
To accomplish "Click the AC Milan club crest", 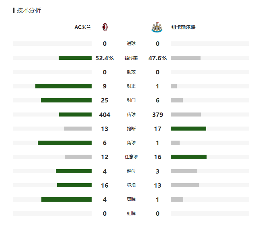I will point(105,27).
